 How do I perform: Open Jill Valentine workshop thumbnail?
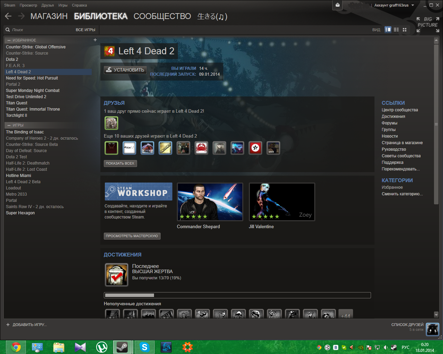[282, 202]
